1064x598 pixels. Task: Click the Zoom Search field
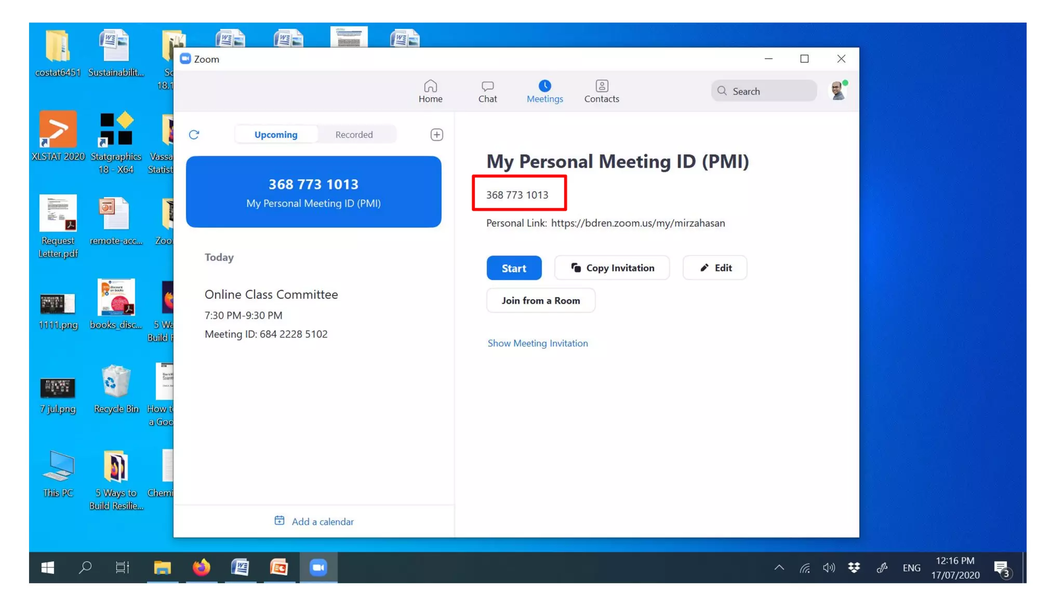(x=764, y=91)
